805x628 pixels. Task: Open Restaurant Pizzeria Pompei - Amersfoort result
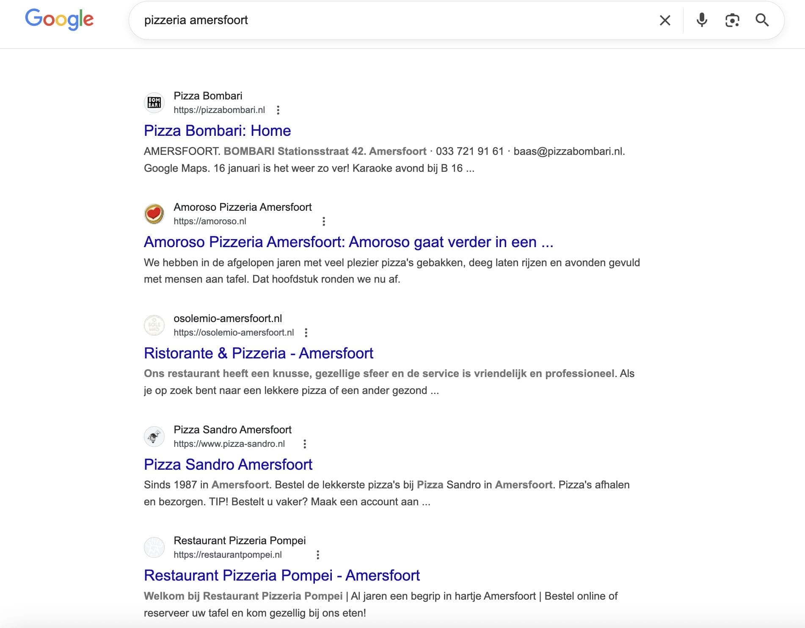tap(282, 576)
